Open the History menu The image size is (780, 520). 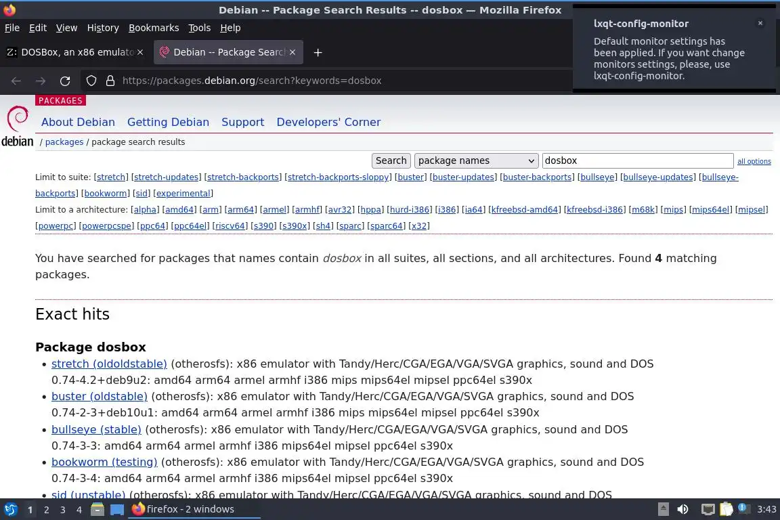tap(103, 28)
